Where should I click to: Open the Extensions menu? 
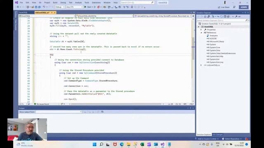pyautogui.click(x=96, y=2)
